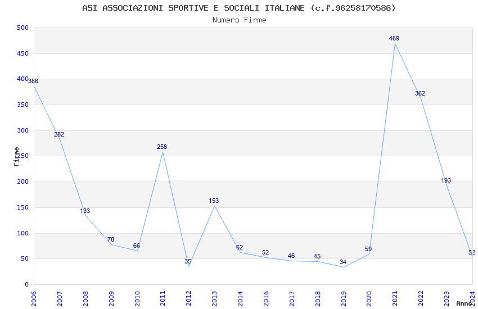478x309 pixels.
Task: Click the 450 y-axis tick label
Action: pyautogui.click(x=22, y=53)
